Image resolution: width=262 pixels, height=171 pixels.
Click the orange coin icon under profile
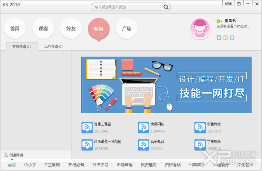(225, 38)
